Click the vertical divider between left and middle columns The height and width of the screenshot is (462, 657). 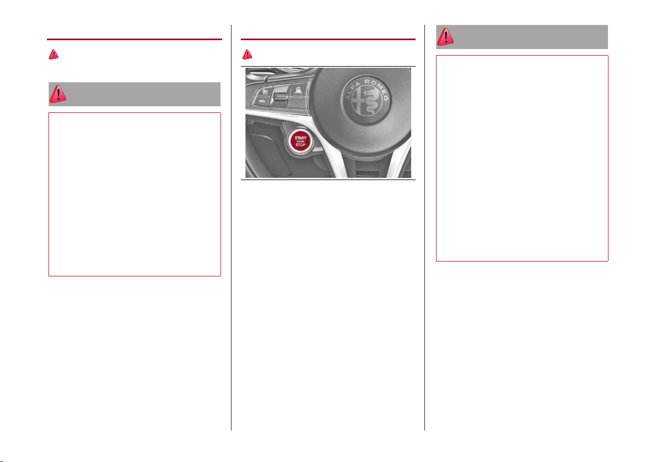231,227
